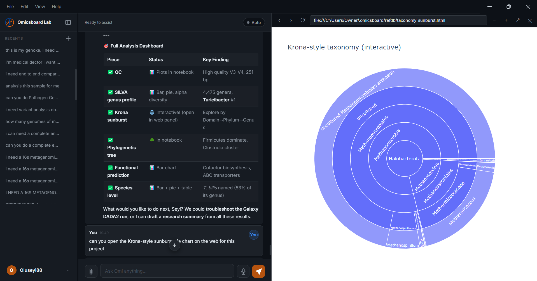
Task: Click the Krona sunburst check mark
Action: [x=110, y=112]
